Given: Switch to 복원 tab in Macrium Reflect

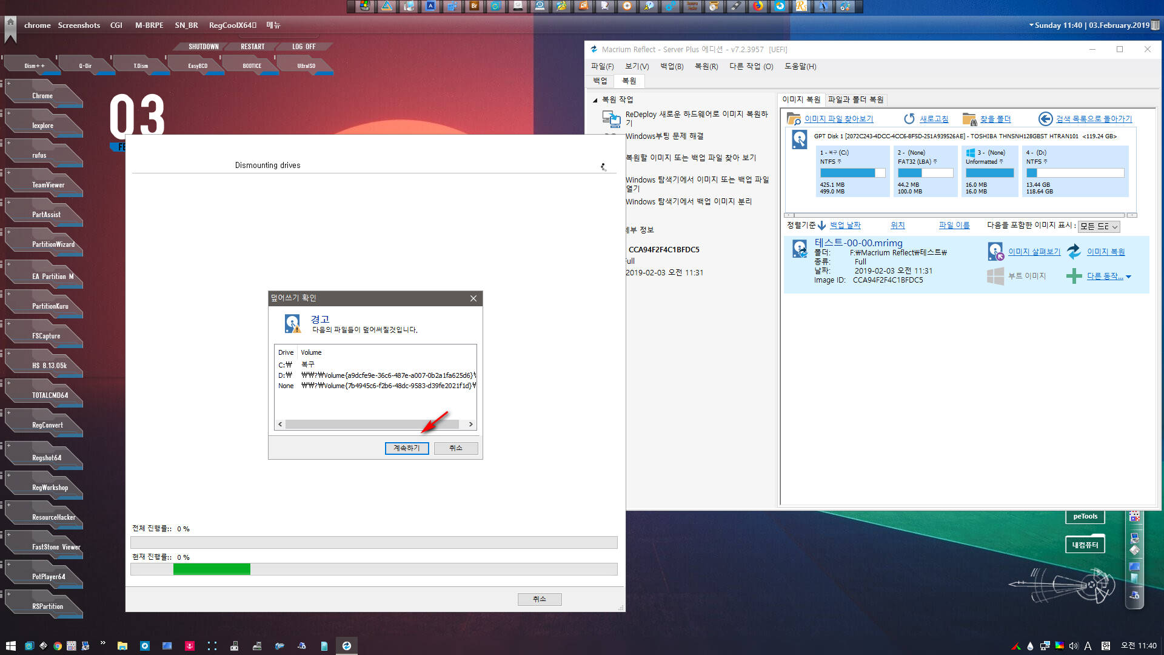Looking at the screenshot, I should click(629, 81).
